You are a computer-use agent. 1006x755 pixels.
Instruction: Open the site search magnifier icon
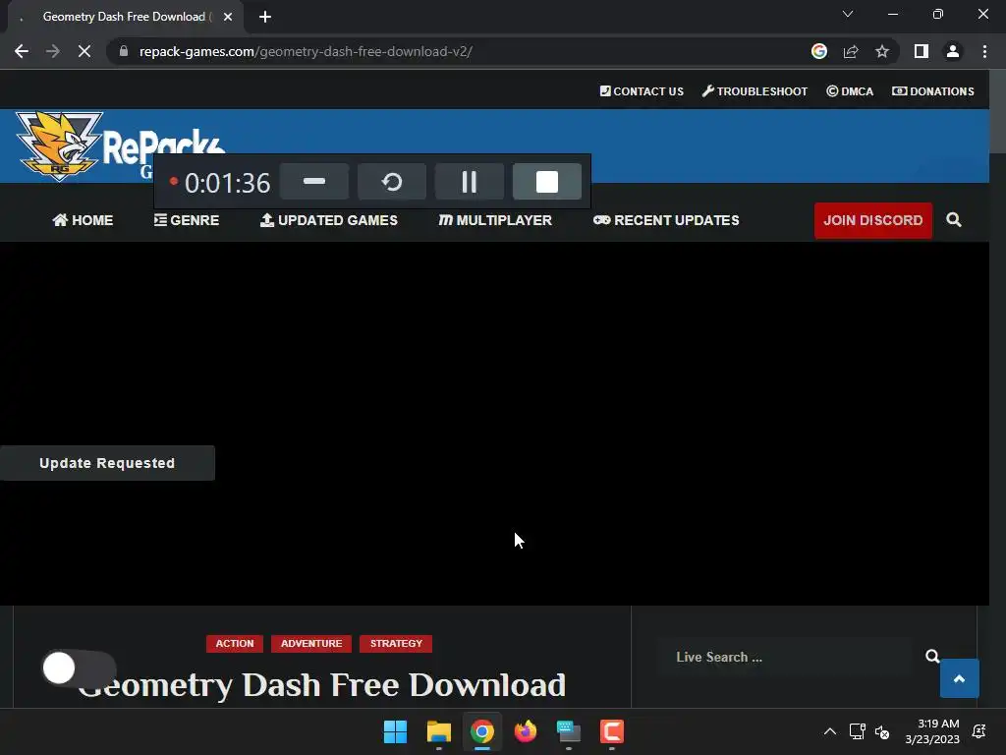[x=954, y=220]
